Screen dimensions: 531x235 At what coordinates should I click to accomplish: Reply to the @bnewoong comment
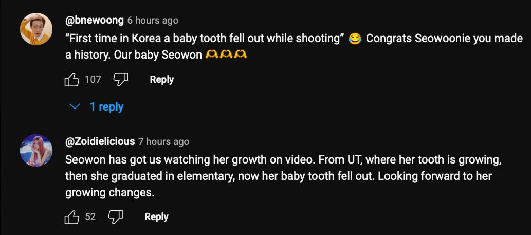tap(161, 80)
